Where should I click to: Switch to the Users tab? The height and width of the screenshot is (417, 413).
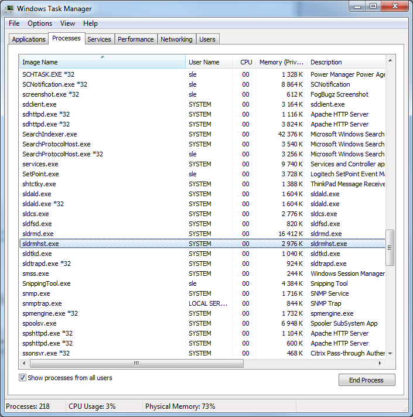point(207,39)
